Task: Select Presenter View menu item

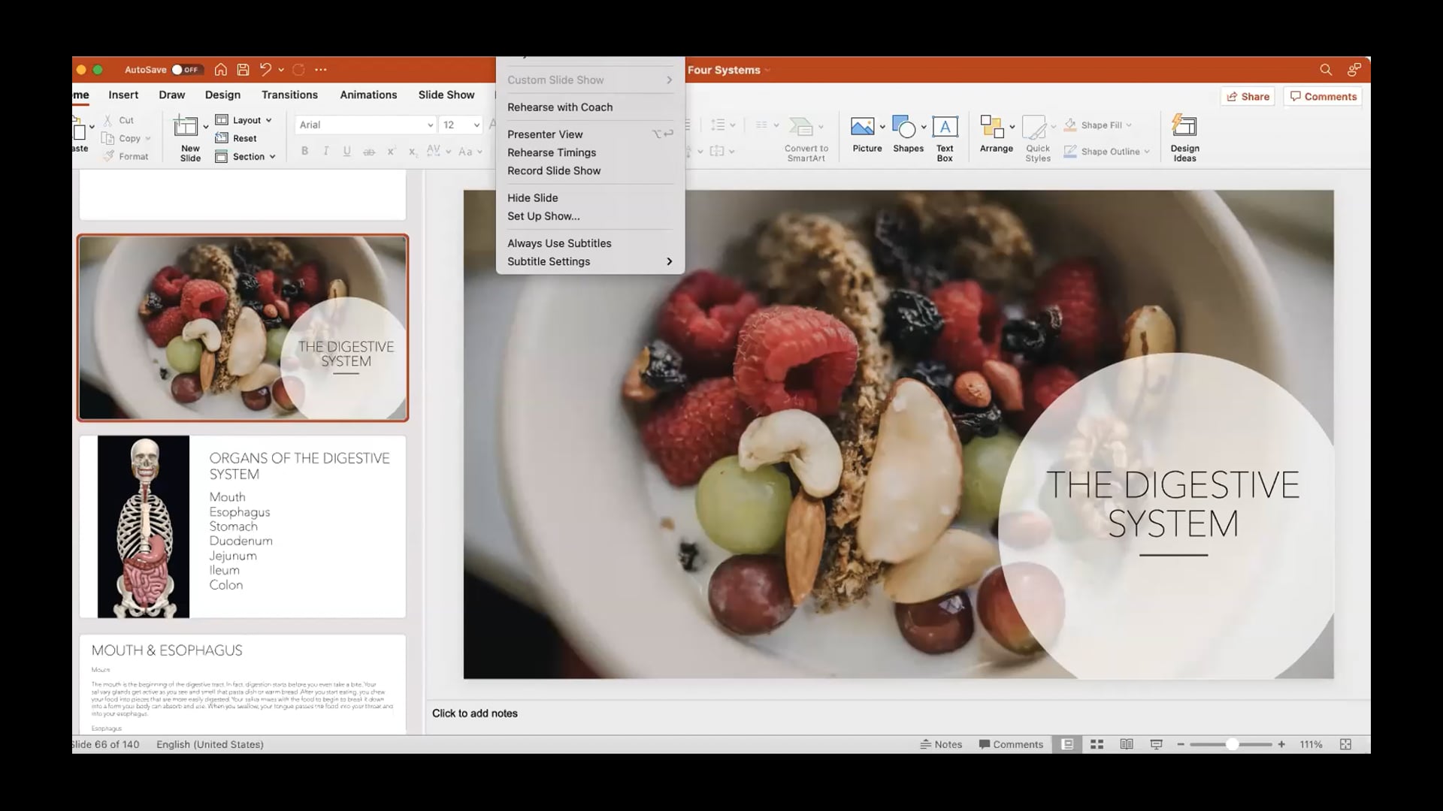Action: [x=545, y=134]
